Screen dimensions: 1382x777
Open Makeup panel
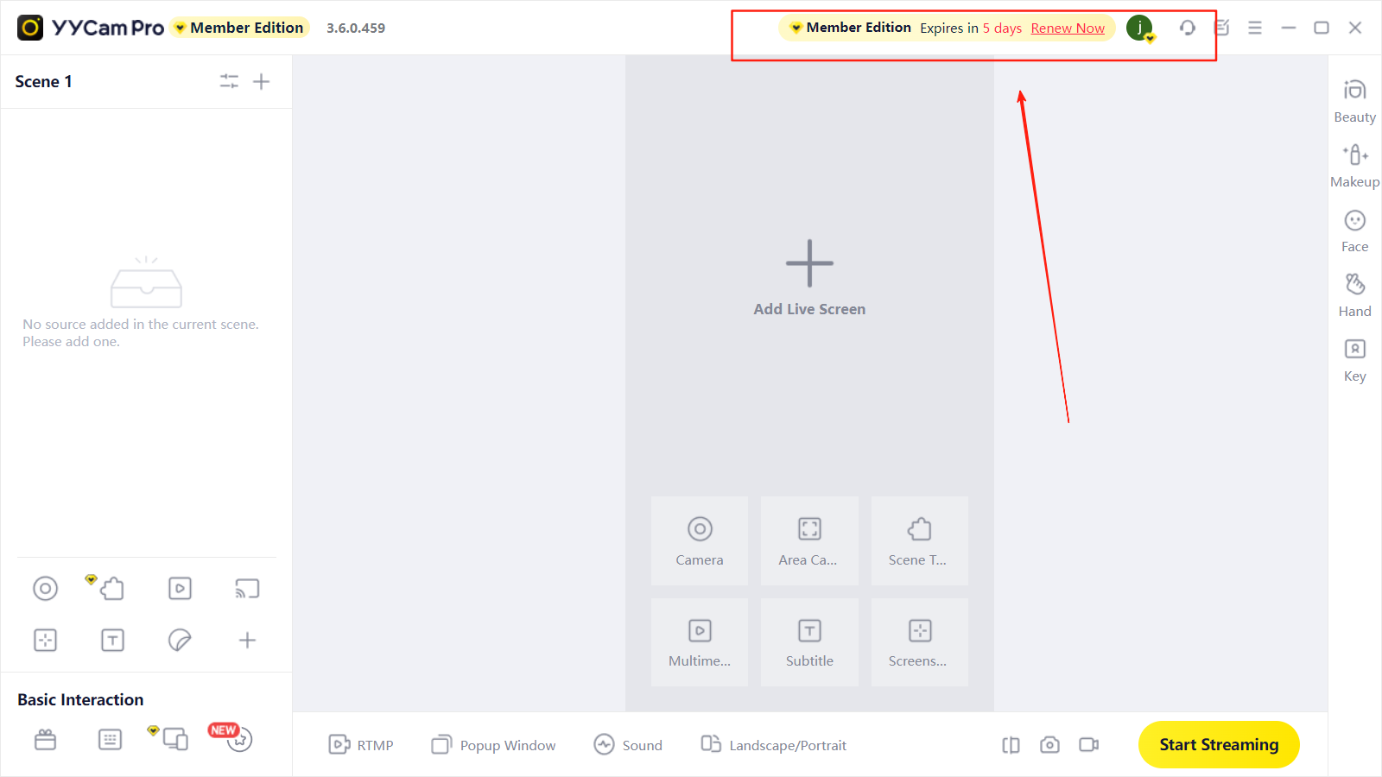1354,166
